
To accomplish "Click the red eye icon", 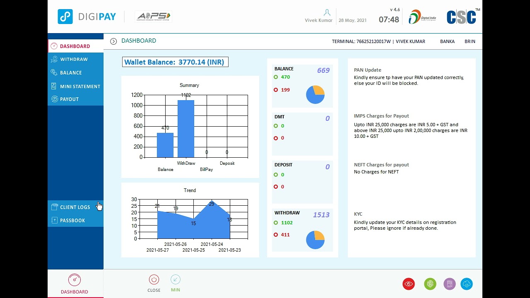I will click(409, 284).
